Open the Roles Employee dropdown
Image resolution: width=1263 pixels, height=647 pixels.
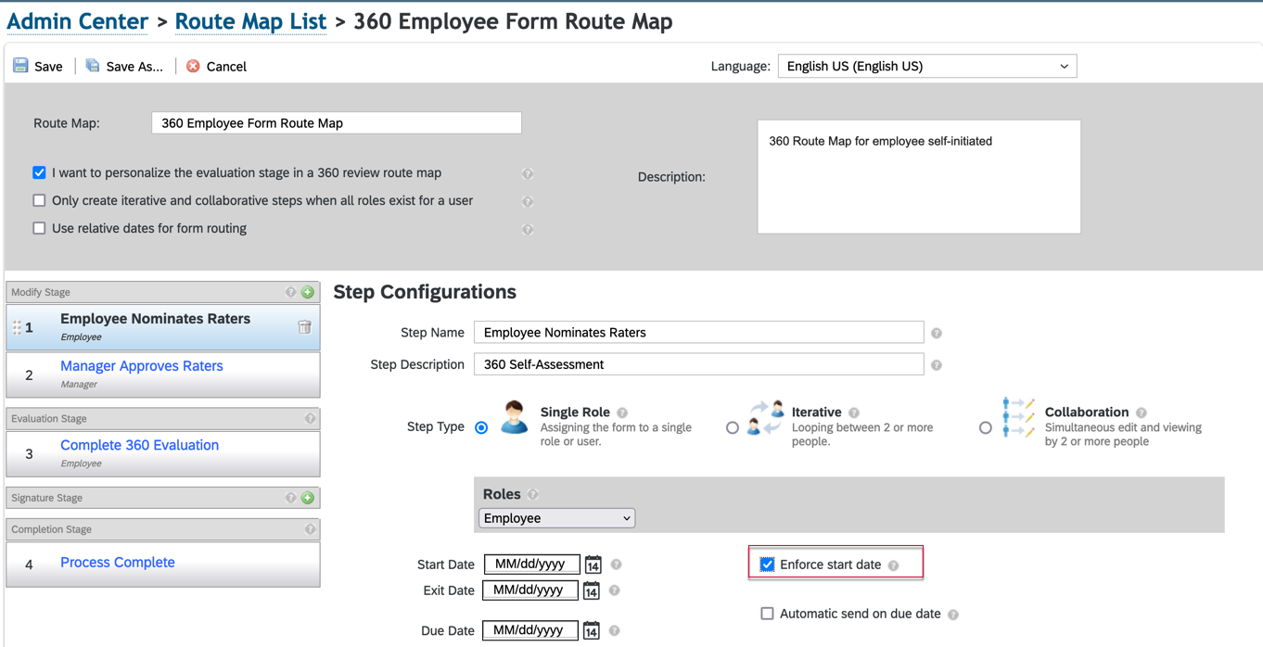coord(556,518)
